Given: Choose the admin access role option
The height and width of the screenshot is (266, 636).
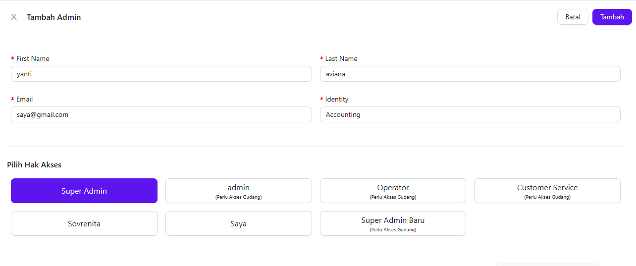Looking at the screenshot, I should pyautogui.click(x=238, y=191).
